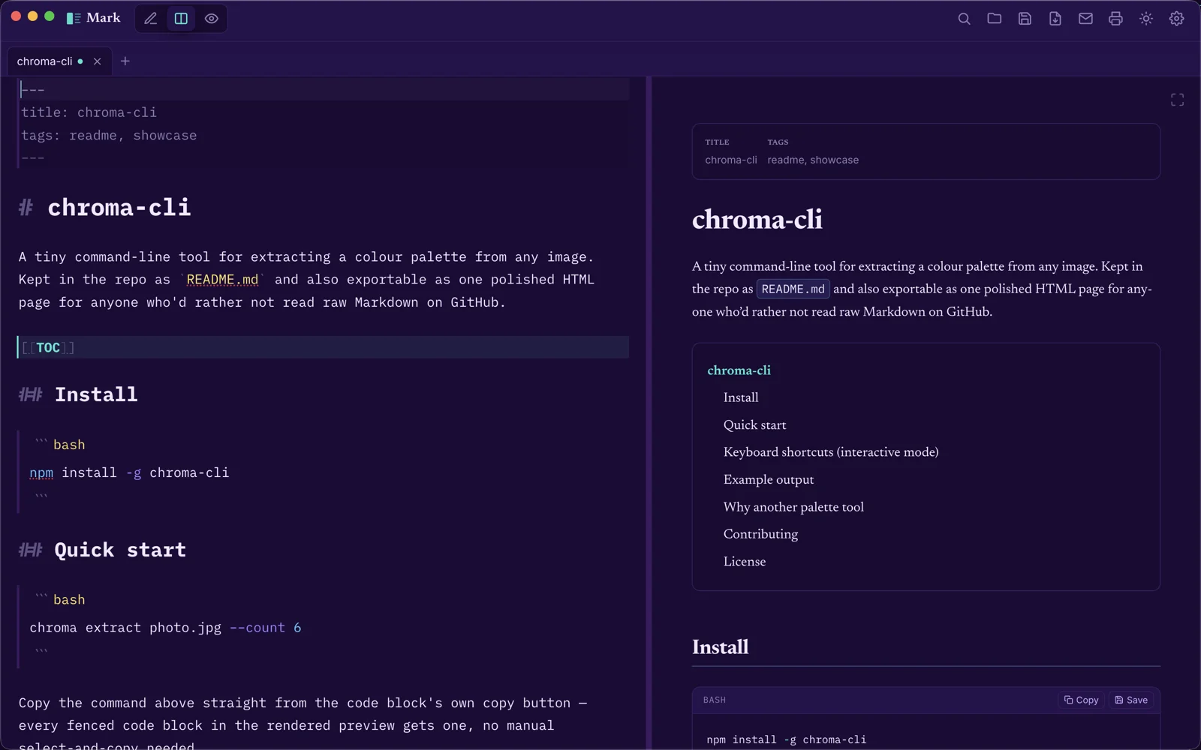Toggle light theme sun icon
The image size is (1201, 750).
click(1146, 19)
